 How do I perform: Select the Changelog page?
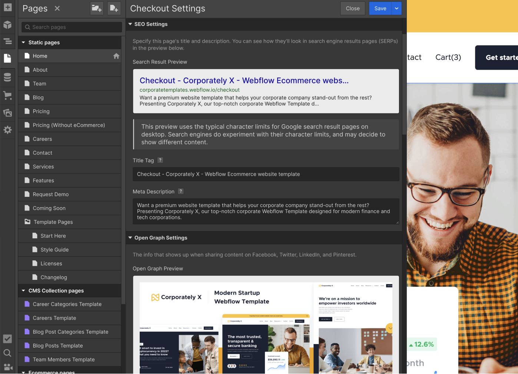70,277
